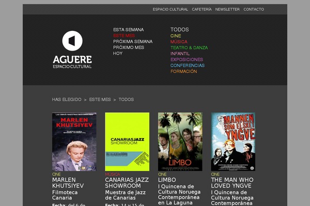
Task: Open The Man Who Loved Yngve title
Action: tap(232, 183)
